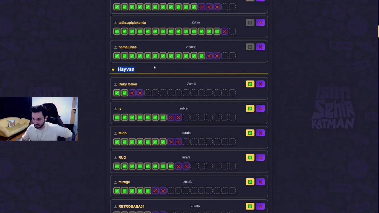Image resolution: width=379 pixels, height=213 pixels.
Task: Reject Caky Cakar's Zürafa answer
Action: click(260, 84)
